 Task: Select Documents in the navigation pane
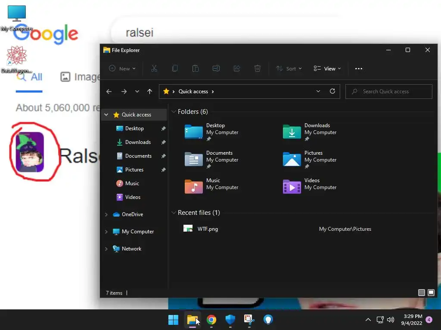tap(138, 156)
